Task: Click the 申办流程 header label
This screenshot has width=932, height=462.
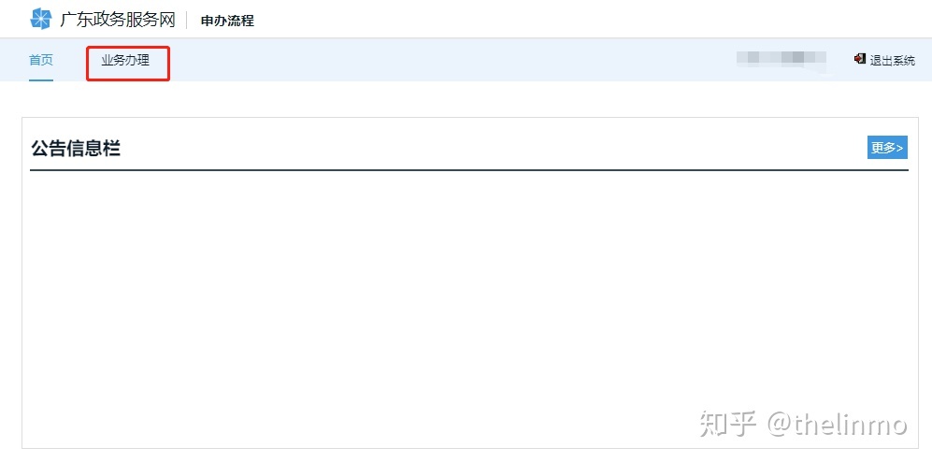Action: tap(228, 21)
